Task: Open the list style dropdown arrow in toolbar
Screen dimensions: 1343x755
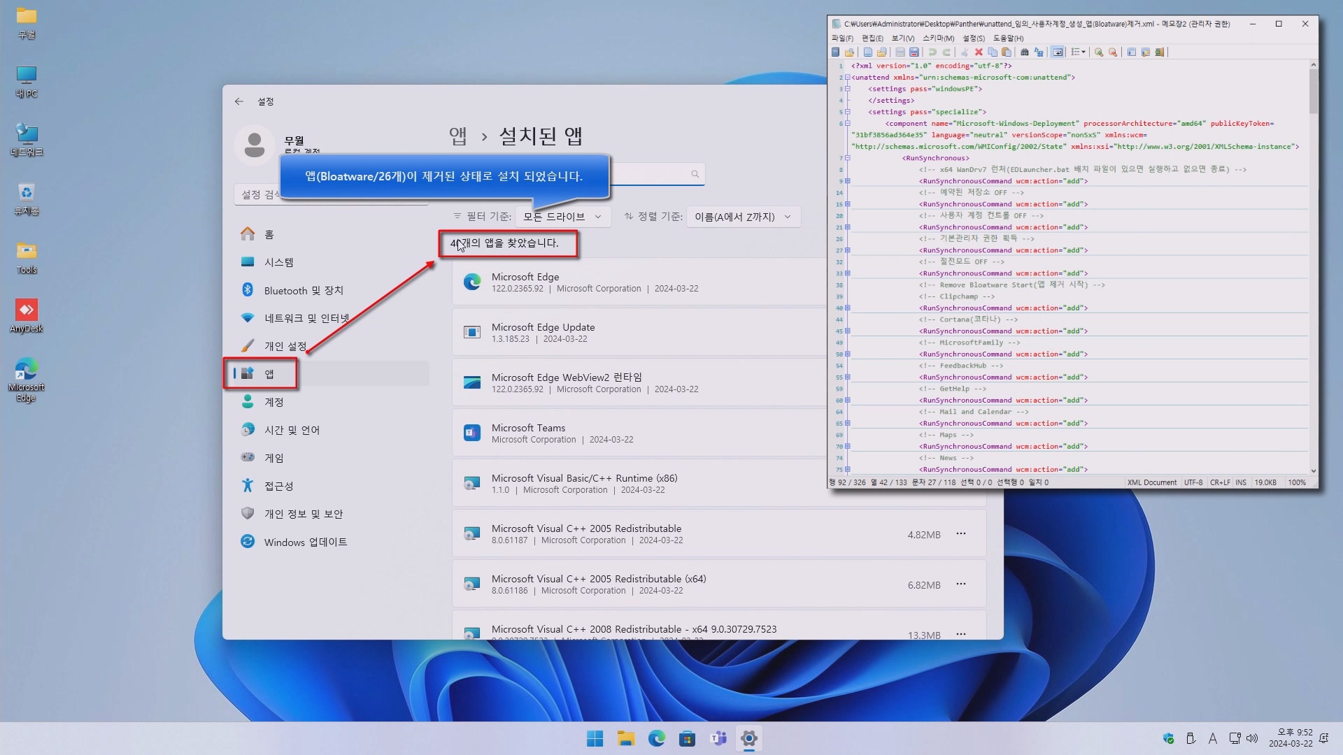Action: click(x=1083, y=52)
